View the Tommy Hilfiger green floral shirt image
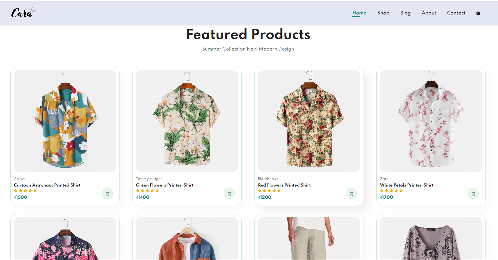The image size is (498, 260). pyautogui.click(x=187, y=121)
